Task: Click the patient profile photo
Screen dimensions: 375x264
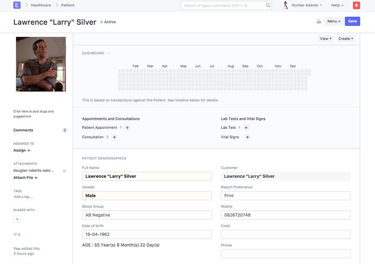Action: coord(41,64)
